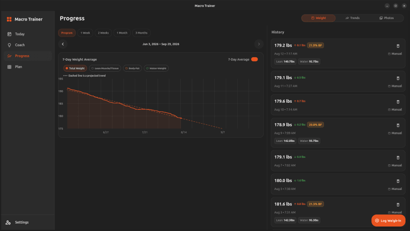Click the Aug 10 • 7:14 AM timestamp

coord(285,110)
